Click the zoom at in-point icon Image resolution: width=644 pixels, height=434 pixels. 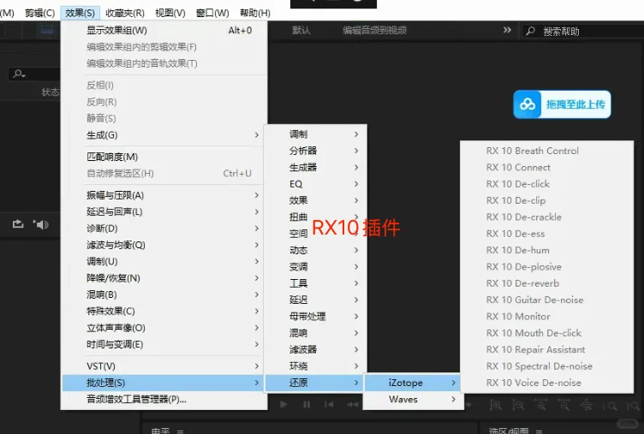coord(610,406)
